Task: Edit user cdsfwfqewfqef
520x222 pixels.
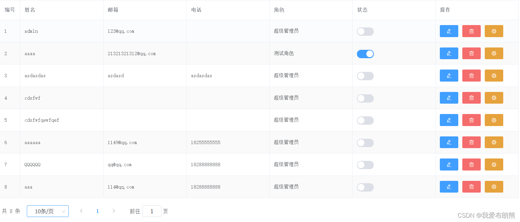Action: (x=449, y=120)
